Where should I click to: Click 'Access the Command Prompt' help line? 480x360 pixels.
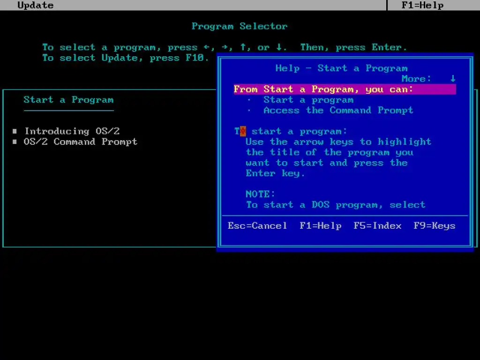[338, 110]
